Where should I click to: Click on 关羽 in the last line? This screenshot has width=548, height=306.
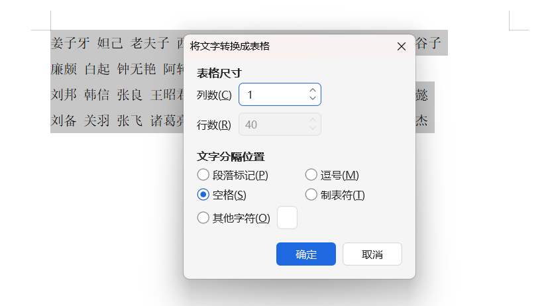tap(97, 121)
